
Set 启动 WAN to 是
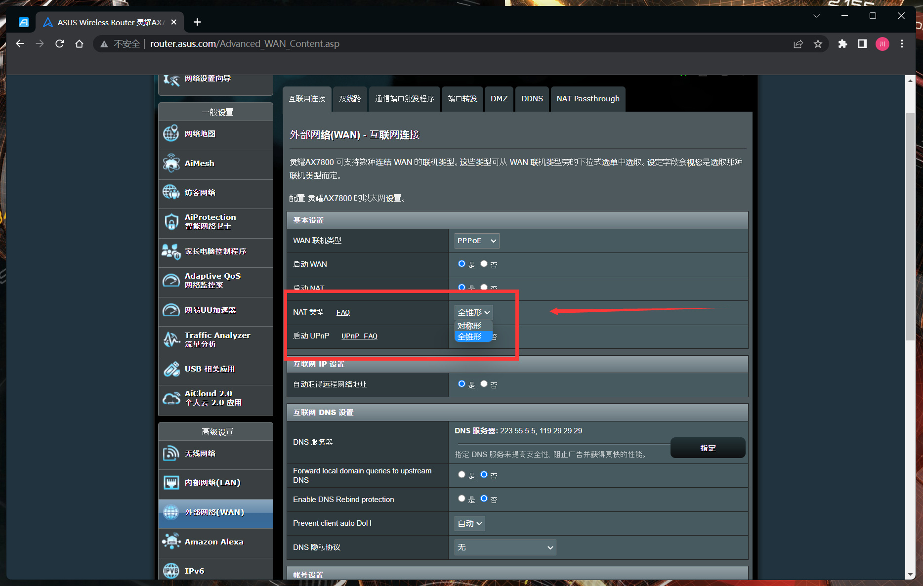click(461, 264)
